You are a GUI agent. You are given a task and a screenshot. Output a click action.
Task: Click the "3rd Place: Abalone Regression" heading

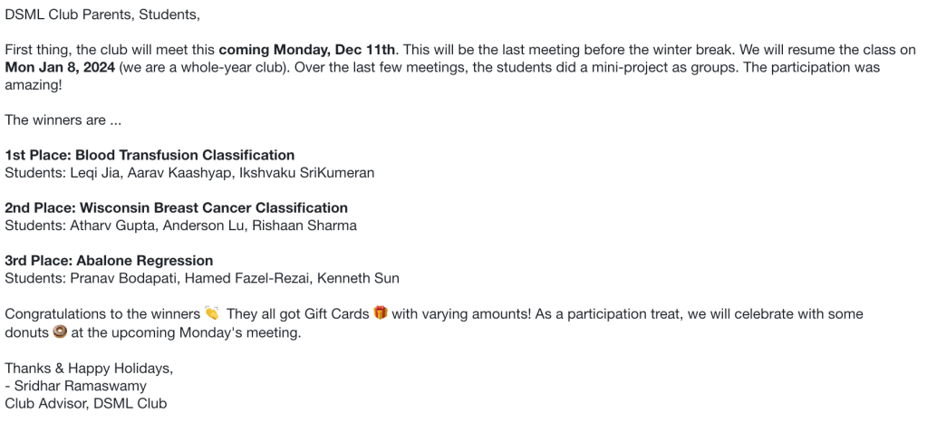coord(109,261)
